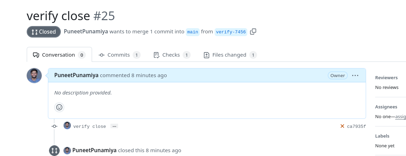
Task: Click the Closed status badge
Action: point(44,32)
